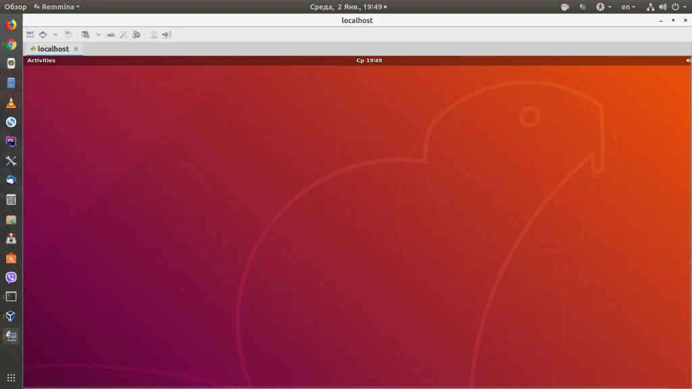Expand the fullscreen options dropdown arrow
The width and height of the screenshot is (692, 389).
point(55,34)
